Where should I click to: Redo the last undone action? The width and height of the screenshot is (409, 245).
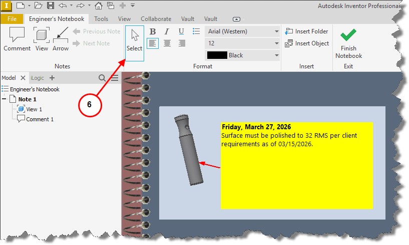tap(81, 5)
